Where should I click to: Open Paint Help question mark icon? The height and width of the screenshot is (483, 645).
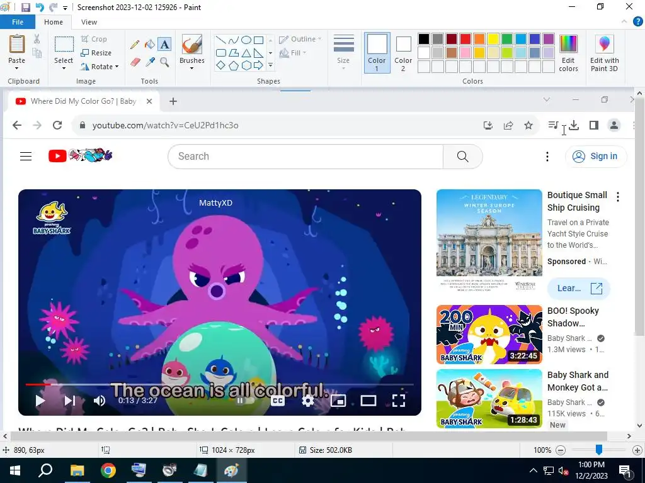(x=638, y=22)
